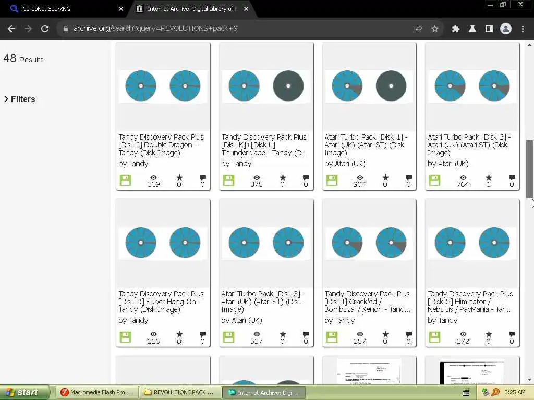The image size is (534, 400).
Task: Click the favorites star on Atari Turbo Pack Disk 2
Action: pos(489,177)
